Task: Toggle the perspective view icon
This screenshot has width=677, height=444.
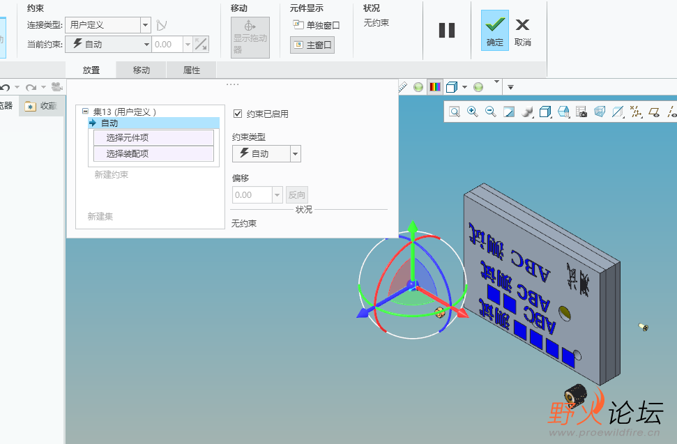Action: click(x=600, y=112)
